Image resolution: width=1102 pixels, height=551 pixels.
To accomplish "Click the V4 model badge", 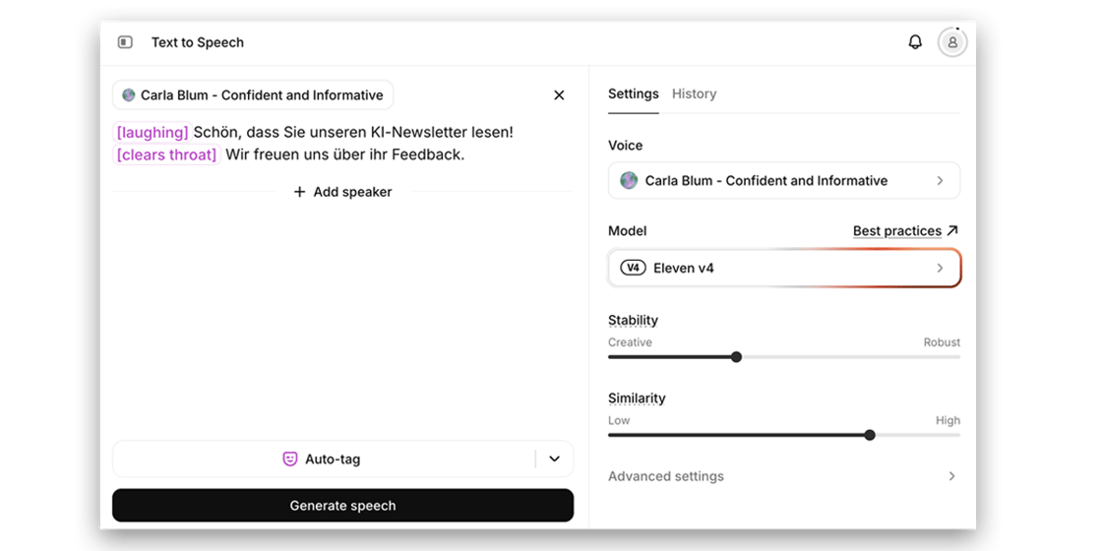I will coord(633,268).
